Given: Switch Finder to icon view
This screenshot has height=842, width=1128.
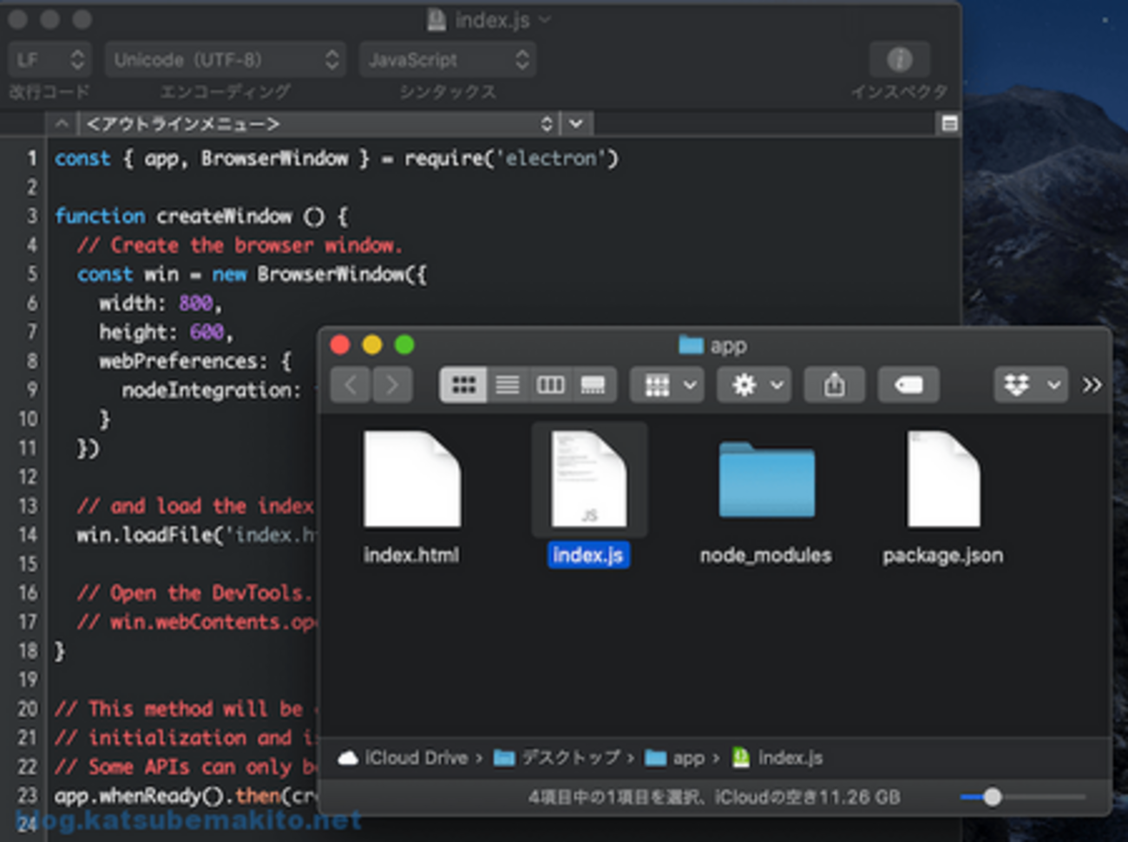Looking at the screenshot, I should pos(463,385).
